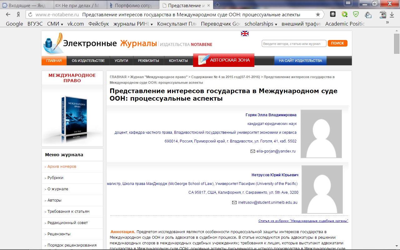
Task: Click the green Adguard shield extension
Action: click(356, 14)
